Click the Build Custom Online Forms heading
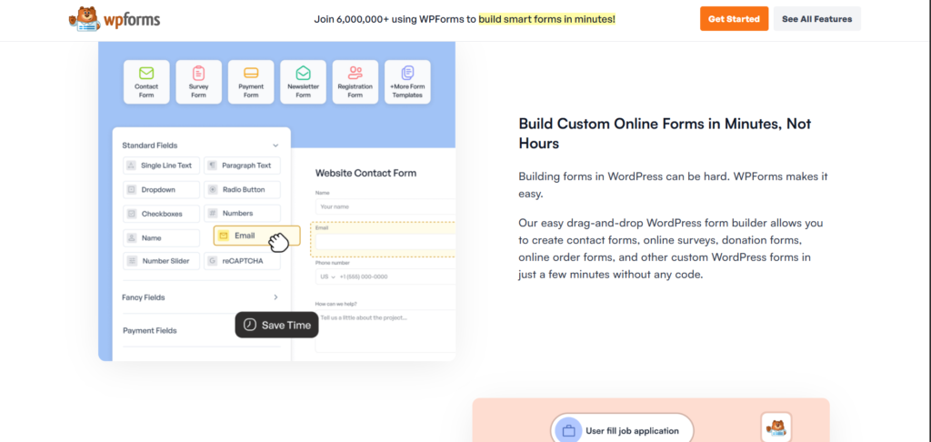Viewport: 931px width, 442px height. [x=665, y=134]
